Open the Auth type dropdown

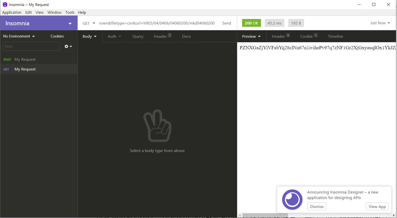114,36
